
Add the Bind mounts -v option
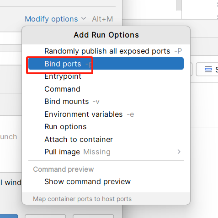pos(106,102)
